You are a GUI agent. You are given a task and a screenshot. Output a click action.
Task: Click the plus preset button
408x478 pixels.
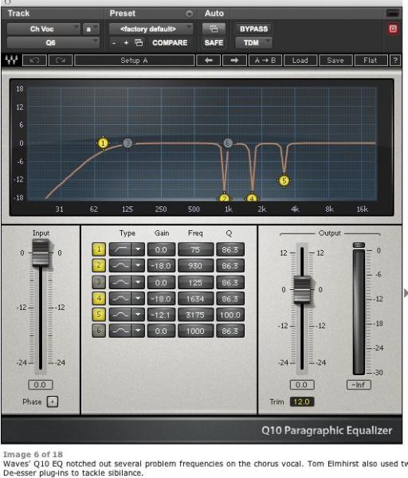point(126,43)
